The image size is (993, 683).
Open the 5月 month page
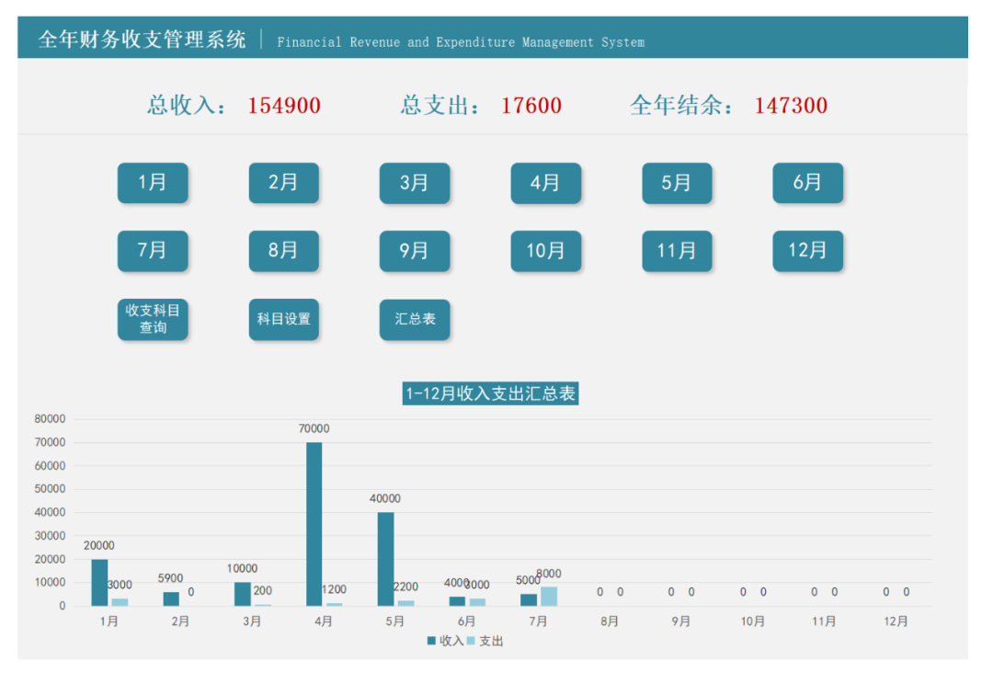point(677,183)
